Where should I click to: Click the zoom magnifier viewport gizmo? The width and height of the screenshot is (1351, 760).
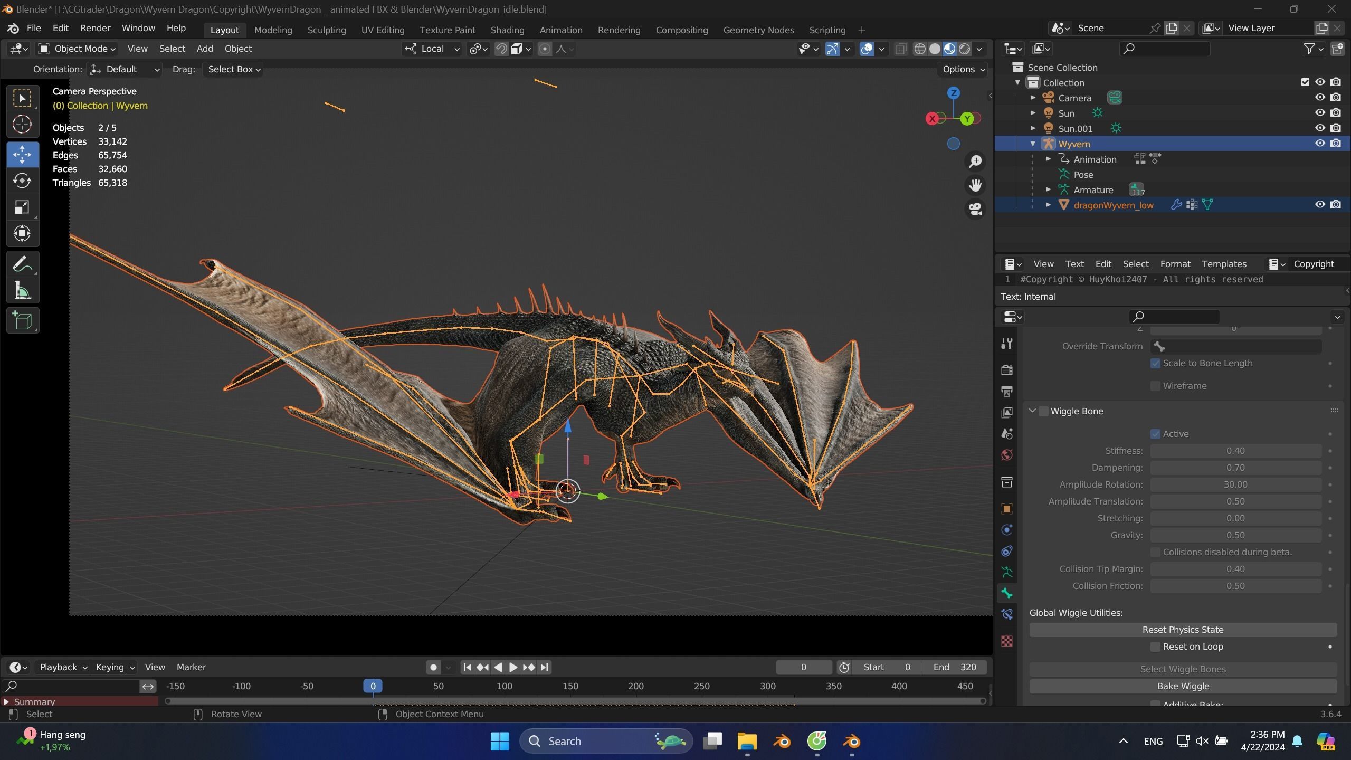click(x=975, y=161)
